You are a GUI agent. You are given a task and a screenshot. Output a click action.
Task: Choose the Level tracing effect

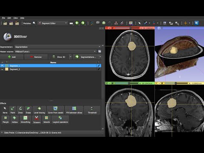click(x=39, y=110)
